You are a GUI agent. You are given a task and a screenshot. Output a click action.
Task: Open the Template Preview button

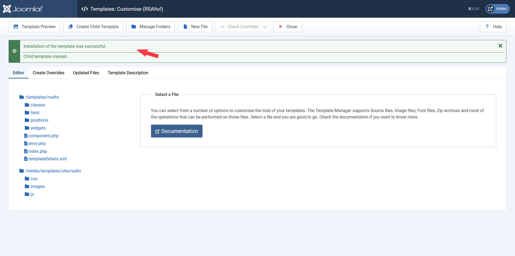[34, 27]
